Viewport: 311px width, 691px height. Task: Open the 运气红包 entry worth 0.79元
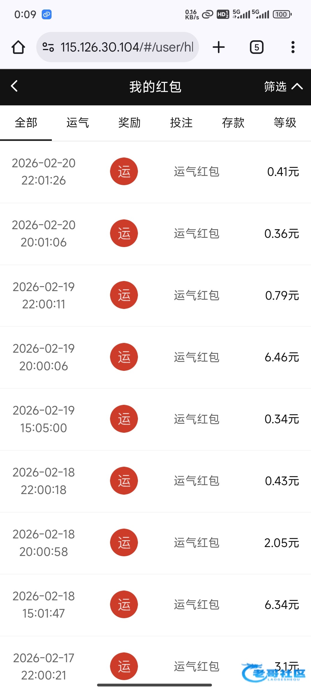[x=197, y=295]
